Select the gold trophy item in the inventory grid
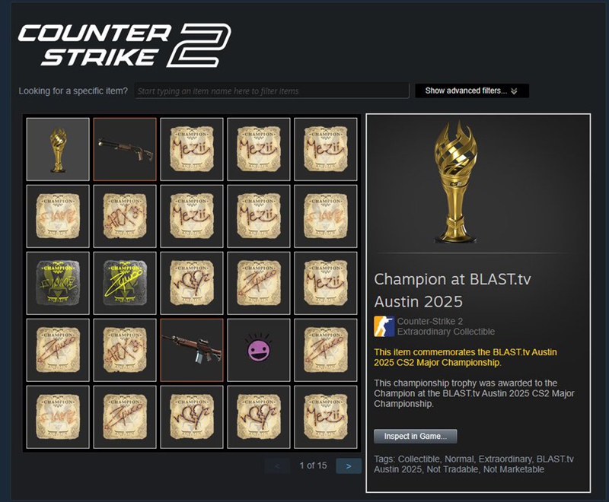 coord(58,149)
